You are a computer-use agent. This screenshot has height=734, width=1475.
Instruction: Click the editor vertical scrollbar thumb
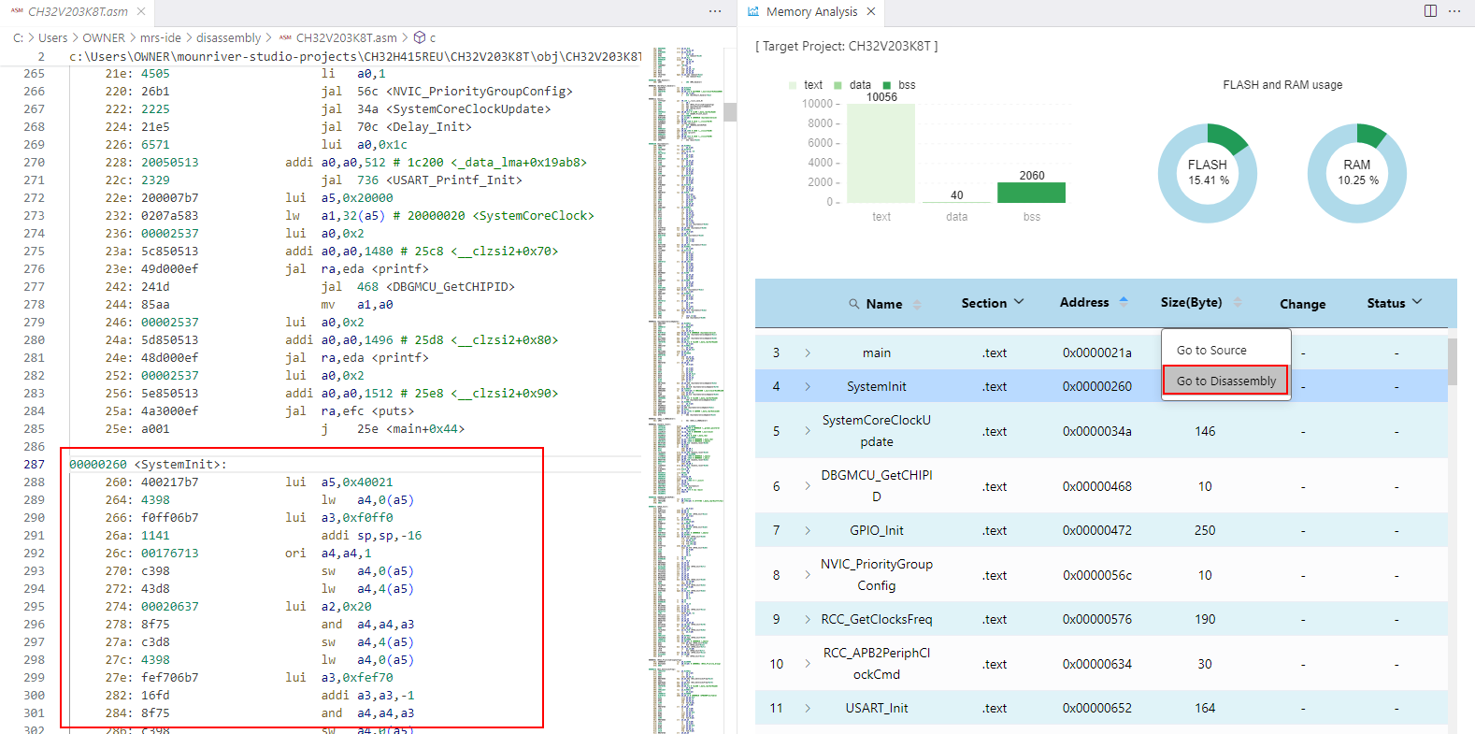730,111
